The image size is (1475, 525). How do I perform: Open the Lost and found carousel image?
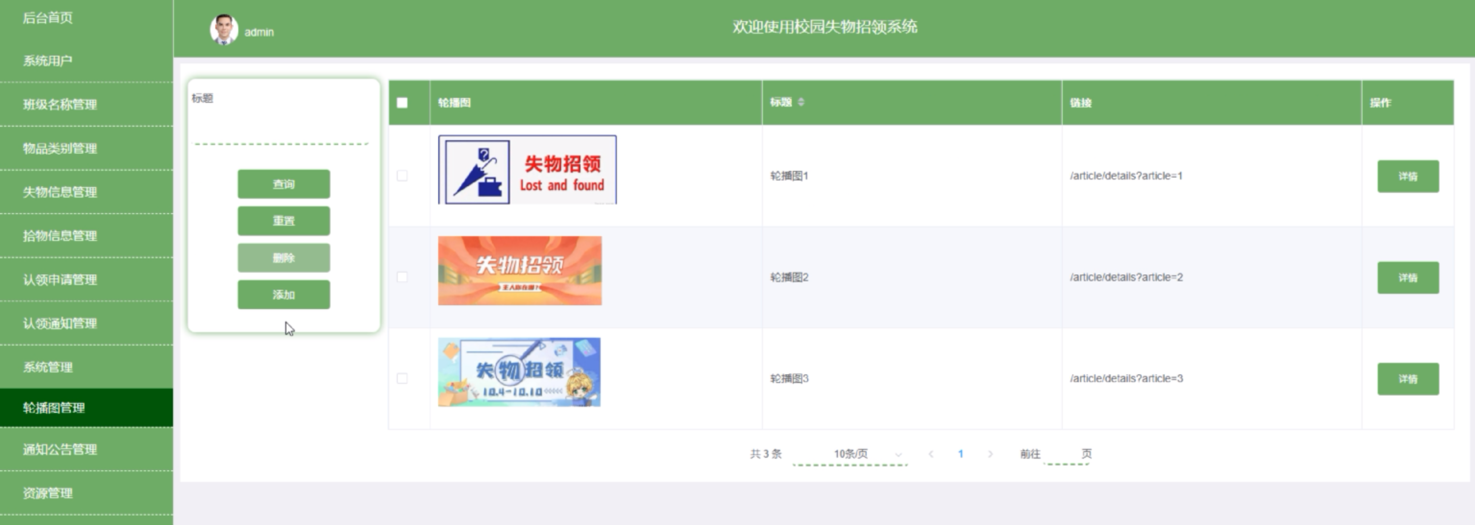(528, 170)
